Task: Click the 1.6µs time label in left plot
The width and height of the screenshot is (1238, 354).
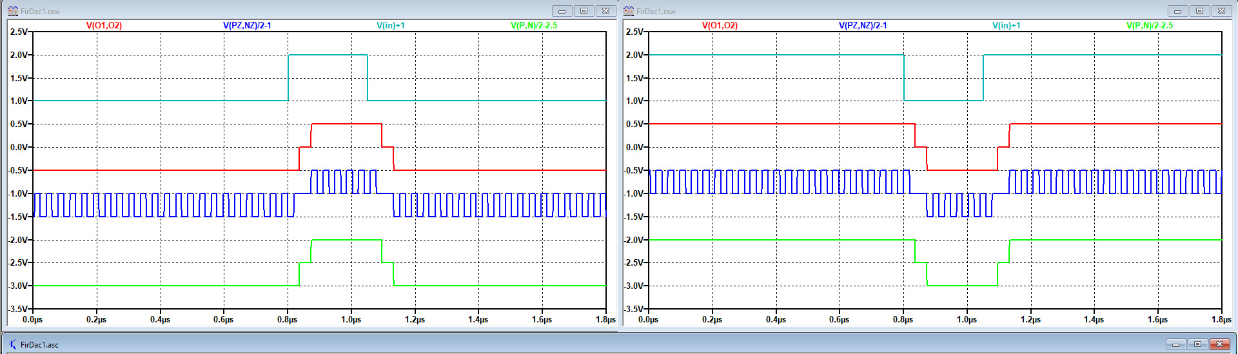Action: 542,319
